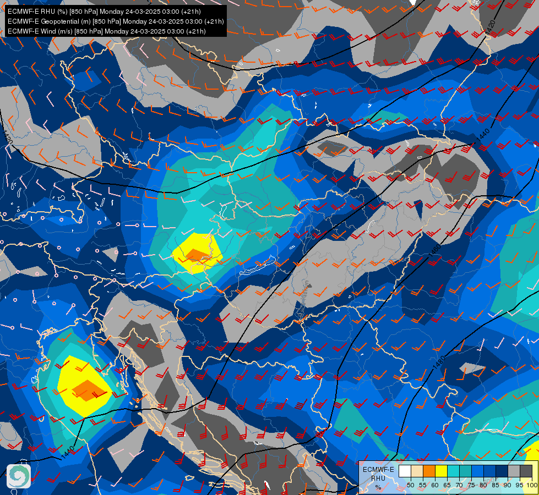Click the Geopotential (m) header line

click(x=116, y=21)
